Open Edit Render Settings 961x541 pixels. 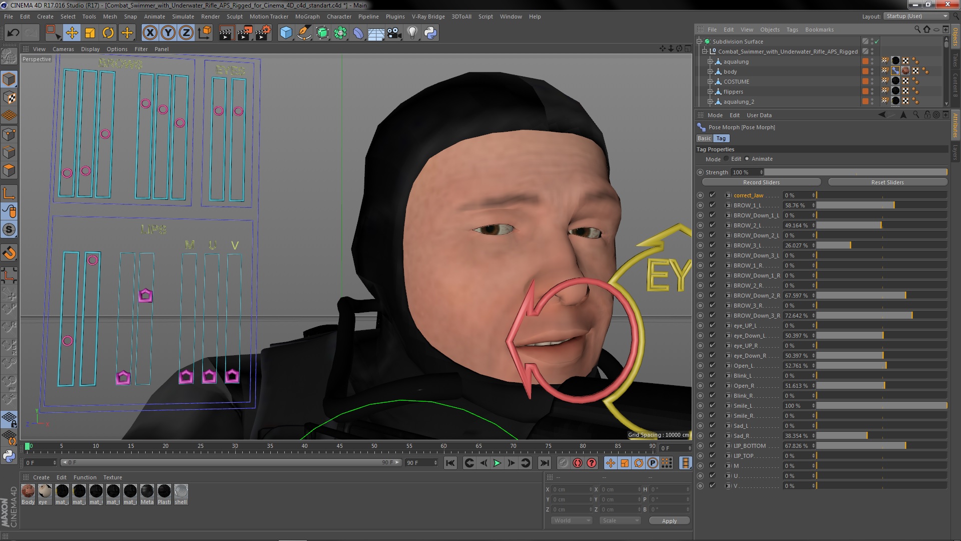263,33
